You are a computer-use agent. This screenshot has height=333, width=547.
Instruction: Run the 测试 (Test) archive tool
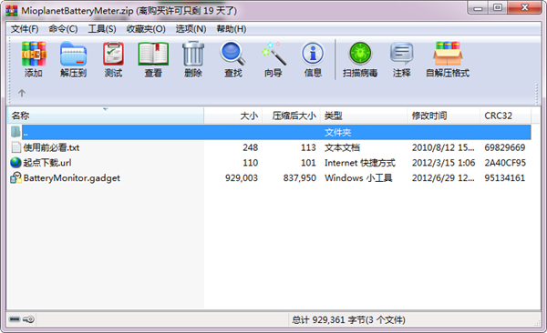[x=113, y=54]
